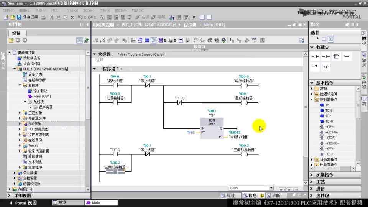Click the 总览 taskbar button
368x207 pixels.
coord(68,202)
